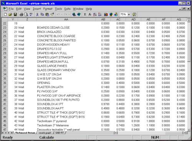Open the Office Assistant help icon
This screenshot has width=192, height=141.
pyautogui.click(x=134, y=15)
